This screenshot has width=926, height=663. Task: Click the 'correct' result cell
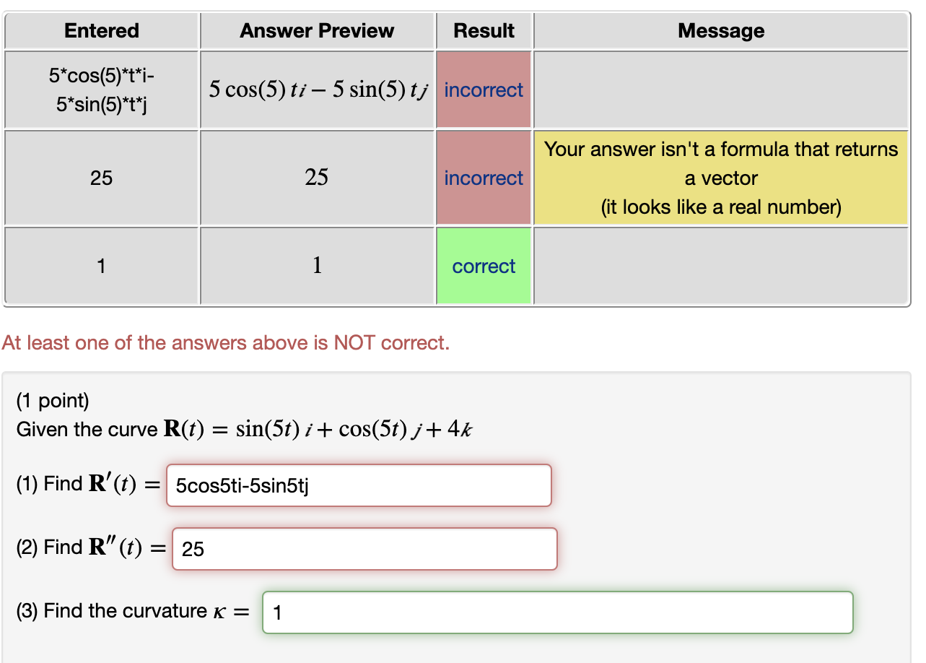[x=483, y=266]
